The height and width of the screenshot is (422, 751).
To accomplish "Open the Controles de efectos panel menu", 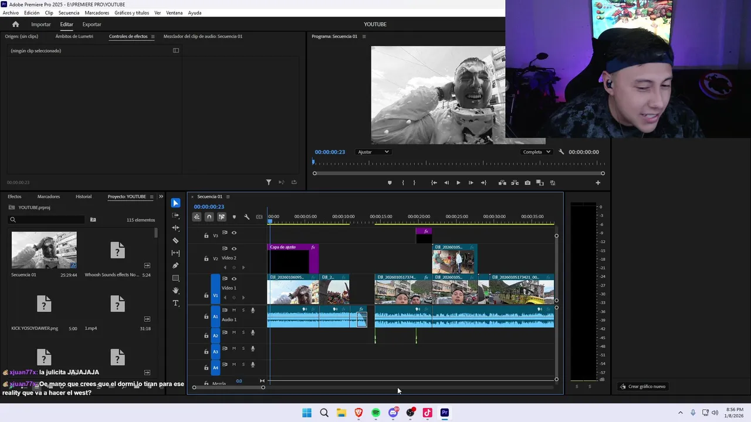I will (153, 36).
